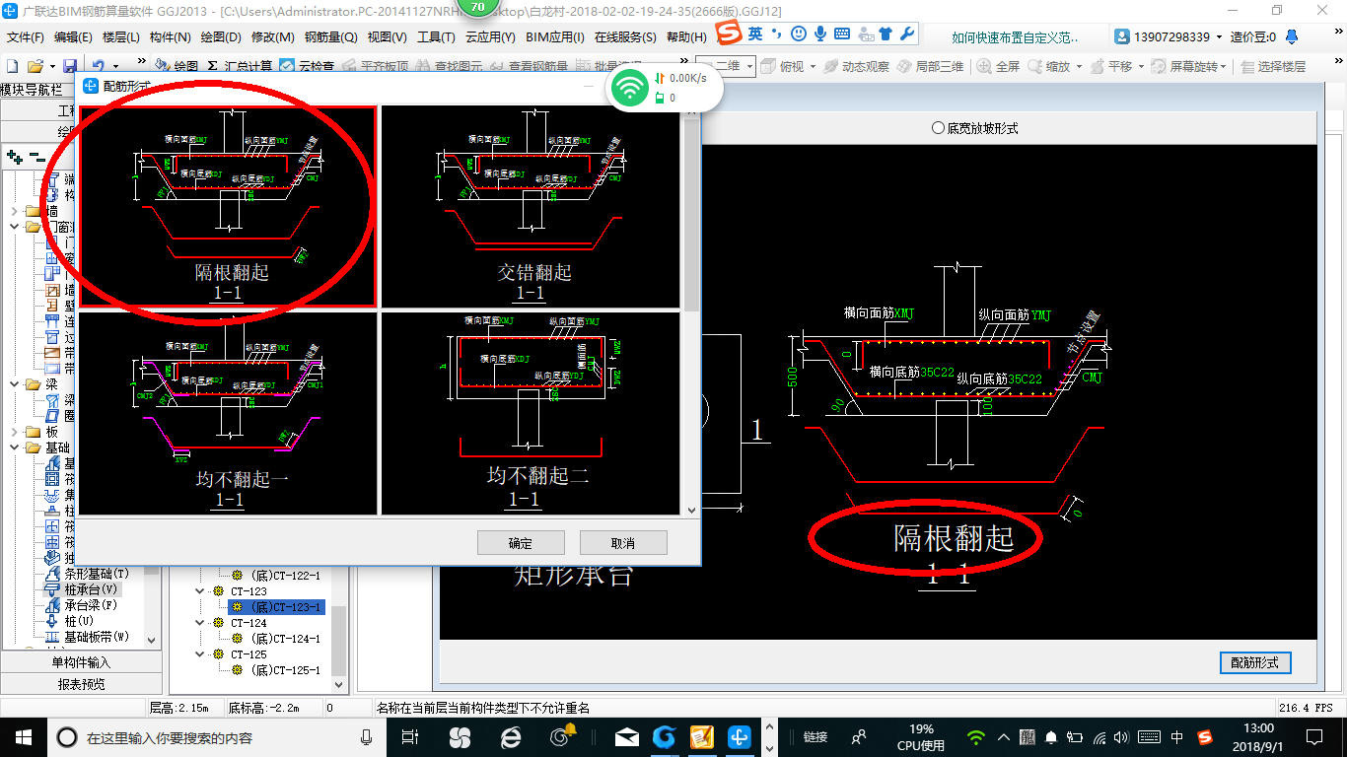The height and width of the screenshot is (757, 1347).
Task: Click the Sogou microphone voice input icon
Action: 820,34
